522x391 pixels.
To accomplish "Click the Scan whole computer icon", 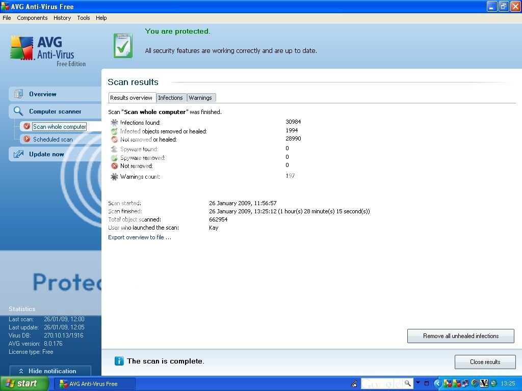I will (27, 126).
